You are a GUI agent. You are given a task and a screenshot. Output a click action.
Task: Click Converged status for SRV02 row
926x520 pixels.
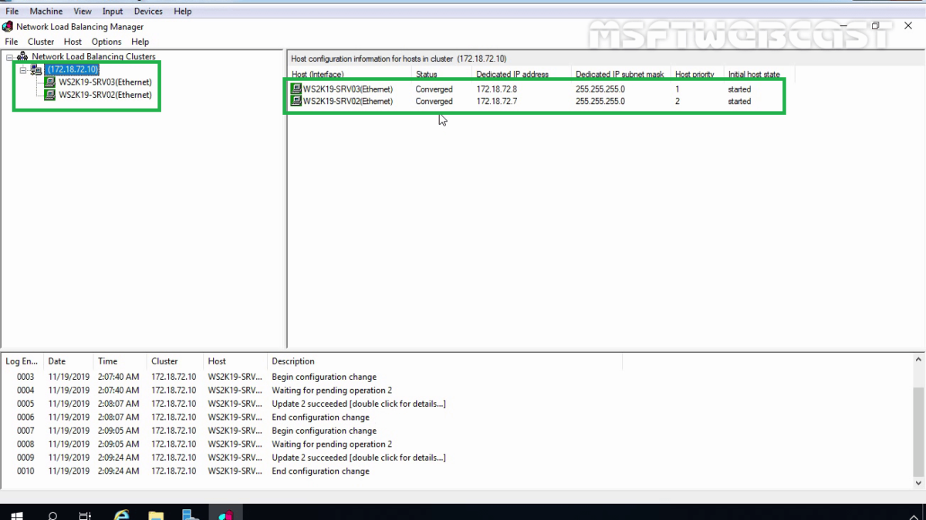pyautogui.click(x=434, y=101)
